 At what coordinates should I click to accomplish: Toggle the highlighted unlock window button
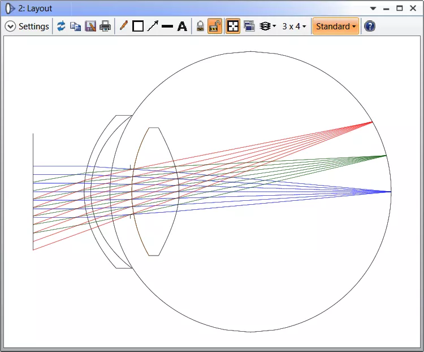pos(215,27)
